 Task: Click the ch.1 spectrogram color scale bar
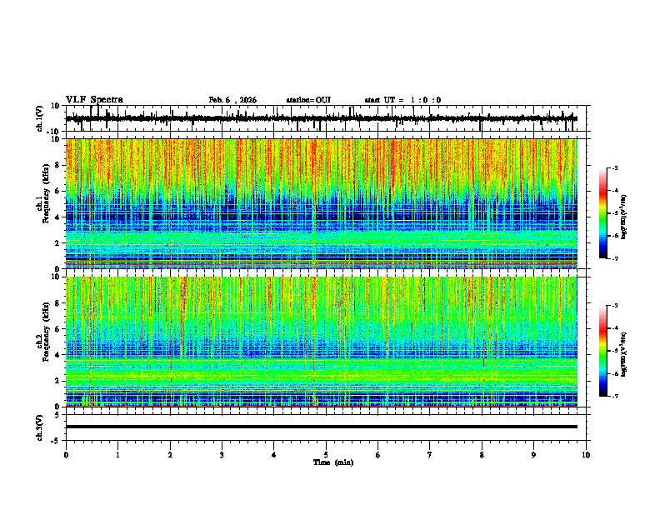click(x=603, y=213)
